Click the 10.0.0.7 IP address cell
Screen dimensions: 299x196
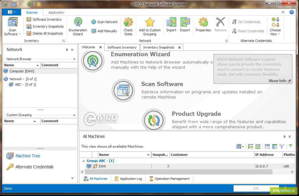(268, 166)
